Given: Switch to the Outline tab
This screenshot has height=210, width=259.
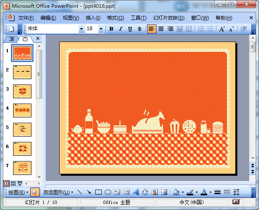Looking at the screenshot, I should click(x=11, y=39).
